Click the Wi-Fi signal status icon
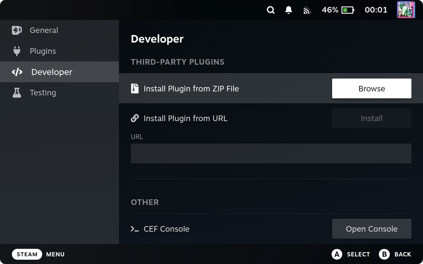Viewport: 423px width, 264px height. (x=307, y=11)
